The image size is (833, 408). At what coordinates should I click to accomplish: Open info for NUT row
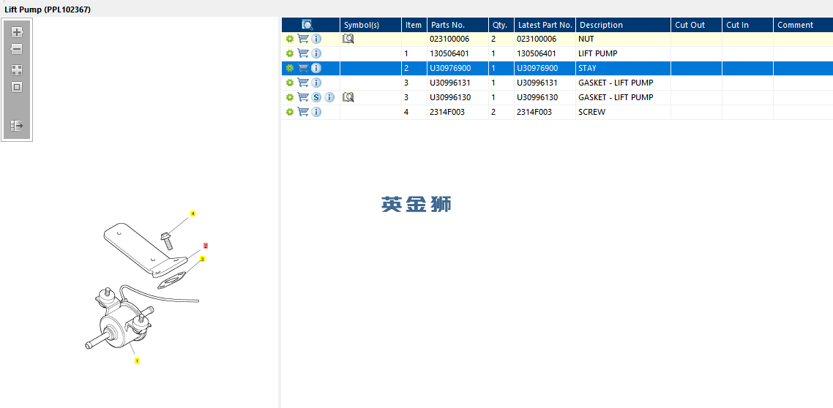[316, 39]
